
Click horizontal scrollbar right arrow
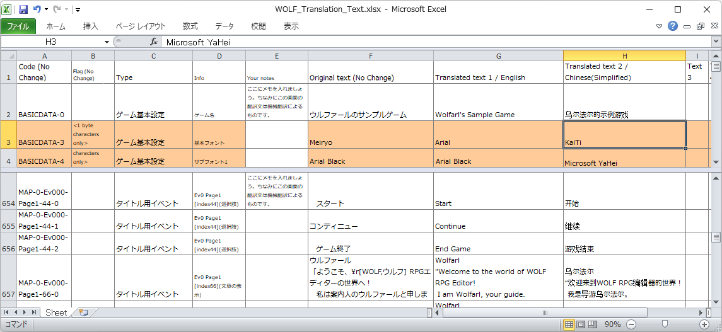coord(701,312)
